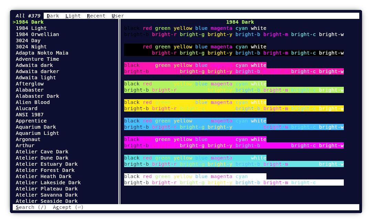Choose Atelier Seaside Dark theme
372x223 pixels.
click(x=46, y=201)
